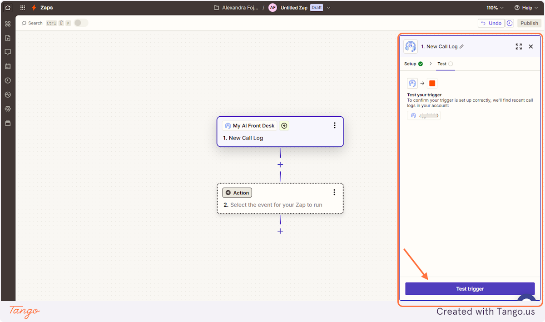Screen dimensions: 545x322
Task: Click the Publish button
Action: click(x=529, y=23)
